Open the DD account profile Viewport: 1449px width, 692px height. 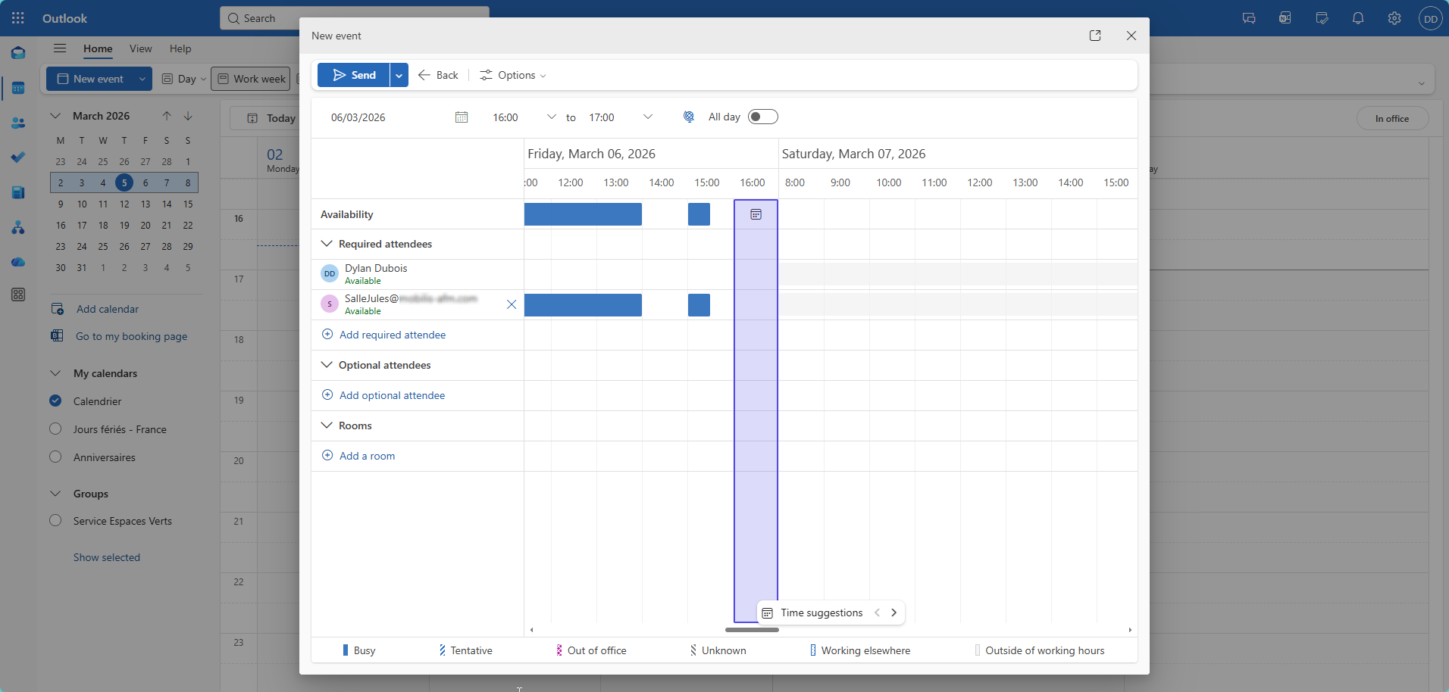(x=1430, y=18)
